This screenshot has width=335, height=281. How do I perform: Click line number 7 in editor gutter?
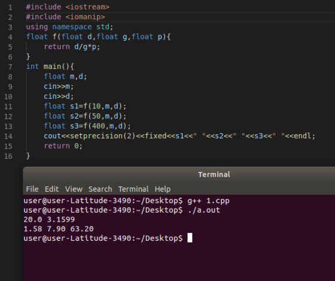[x=10, y=67]
